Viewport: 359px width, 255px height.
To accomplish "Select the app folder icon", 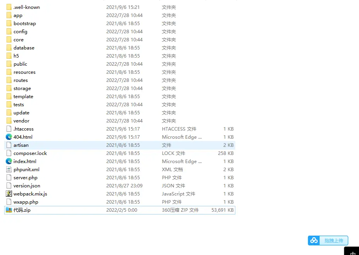I will click(x=9, y=15).
